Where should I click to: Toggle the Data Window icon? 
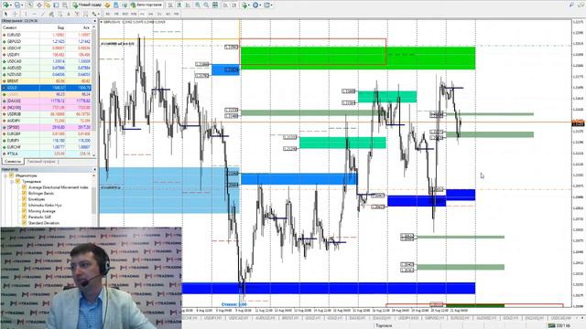38,5
